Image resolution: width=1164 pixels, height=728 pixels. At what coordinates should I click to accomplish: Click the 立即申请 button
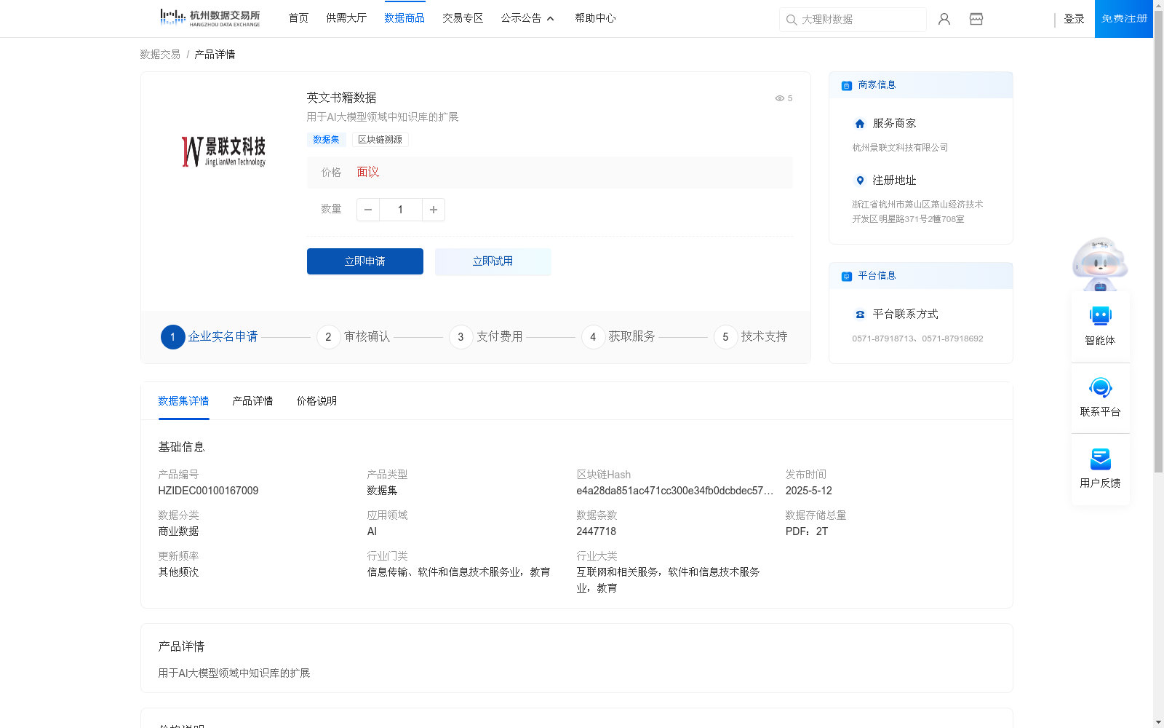point(365,261)
